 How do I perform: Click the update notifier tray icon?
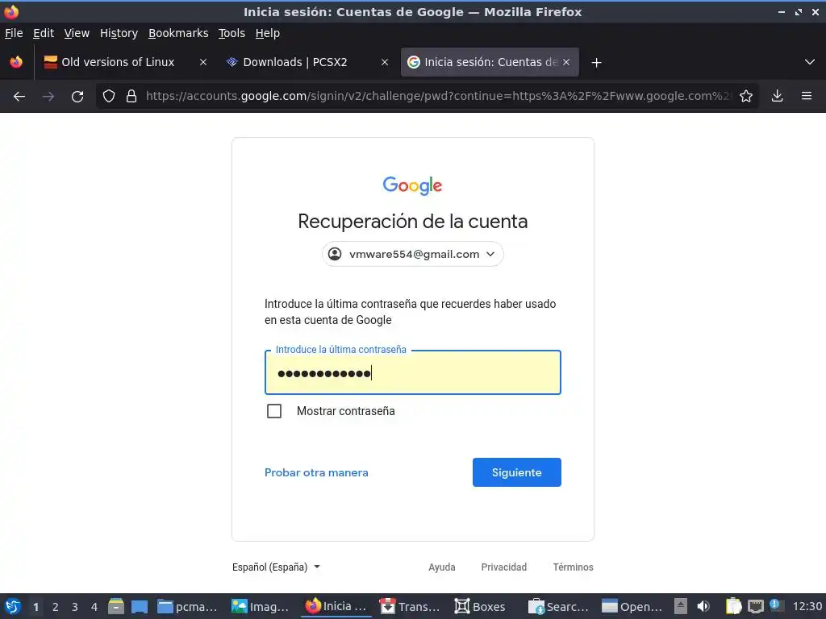point(776,605)
